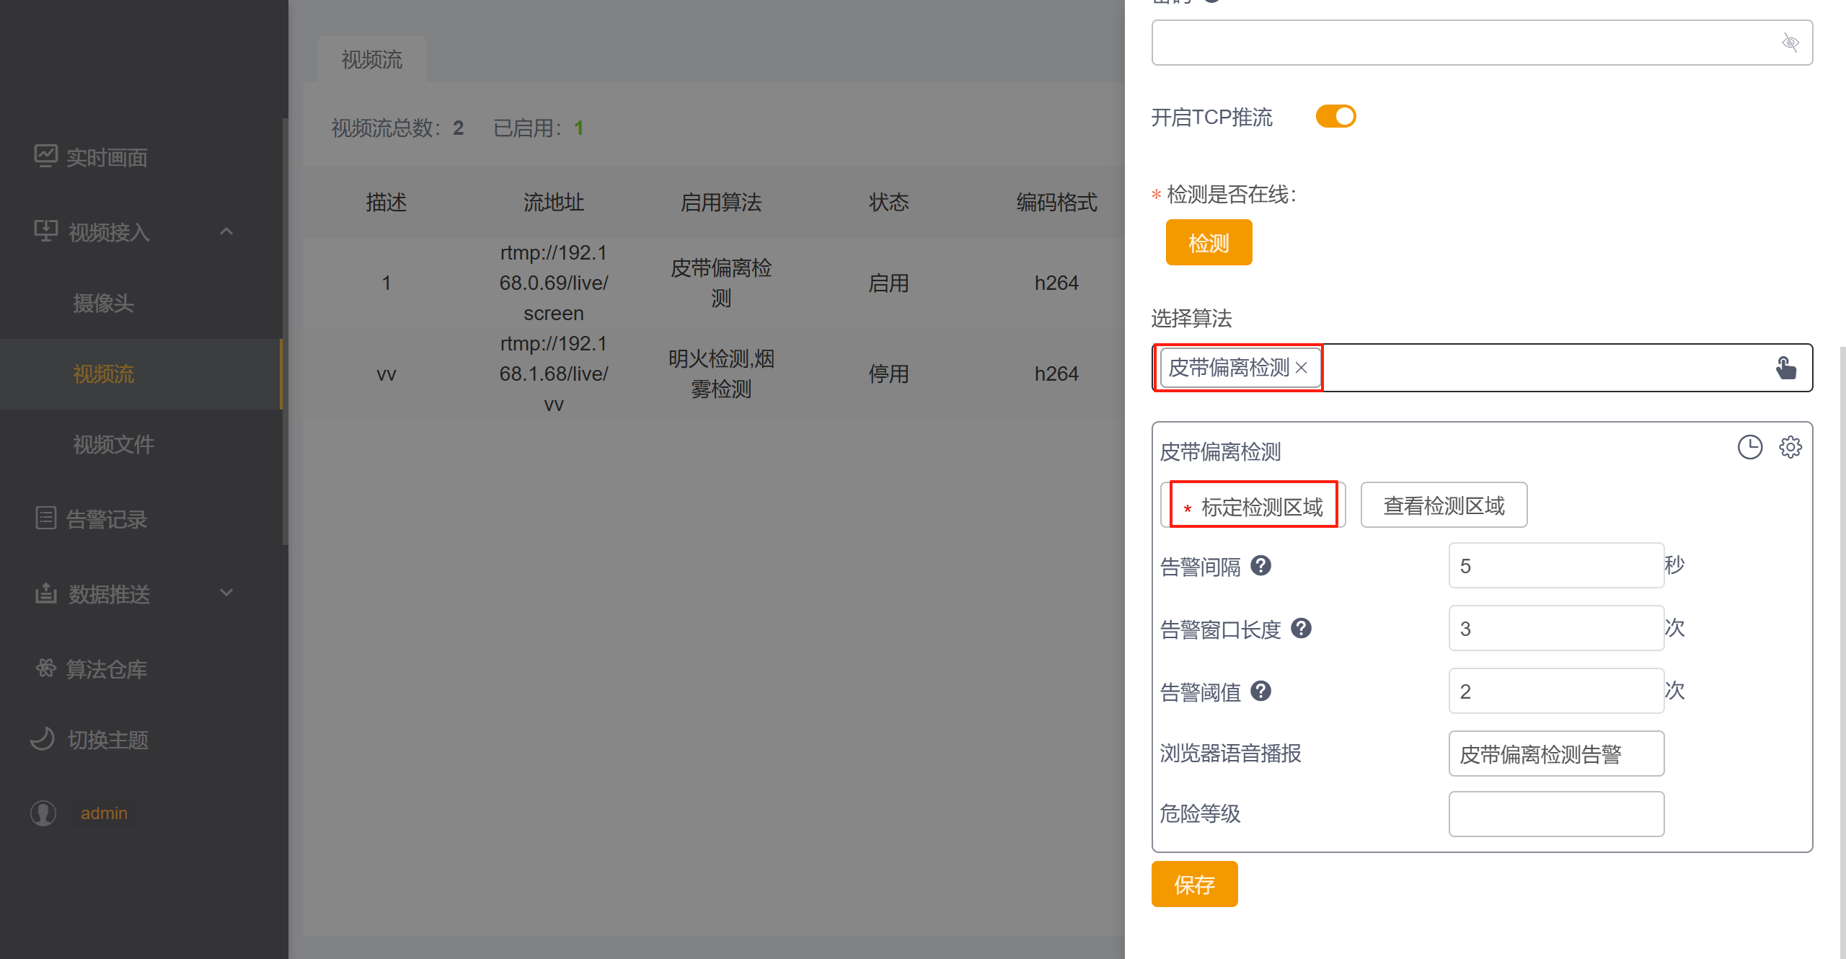Toggle password visibility eye icon
This screenshot has width=1846, height=959.
tap(1790, 43)
